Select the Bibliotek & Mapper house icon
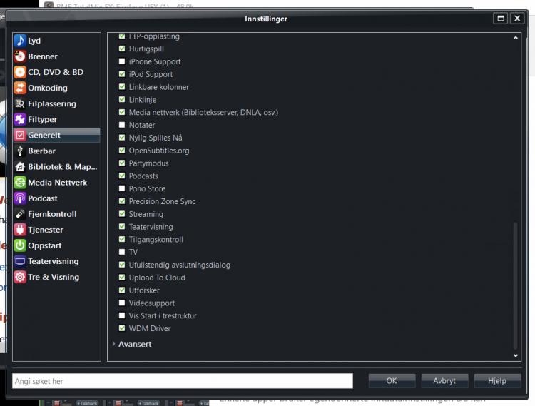 click(20, 166)
